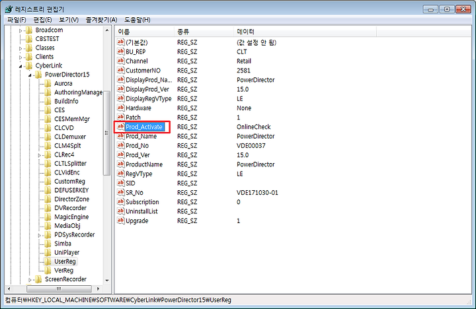Select the Prod_Name value name
The width and height of the screenshot is (476, 309).
pos(141,137)
